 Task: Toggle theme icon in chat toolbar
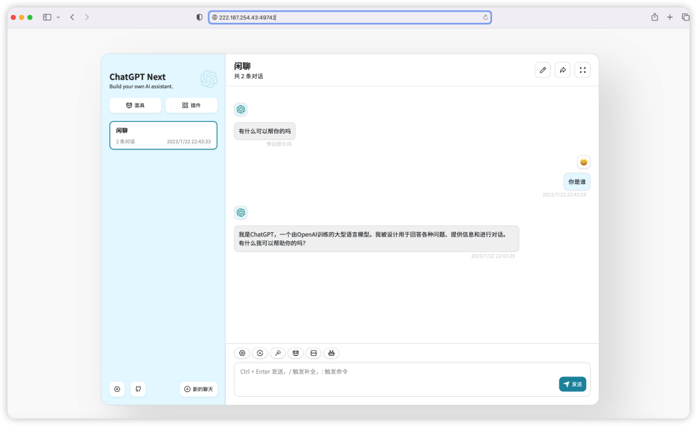(x=259, y=353)
